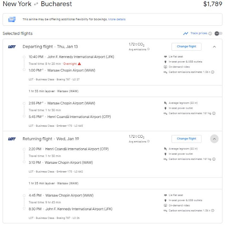Image resolution: width=225 pixels, height=225 pixels.
Task: Click the returning flight Avg emissions info icon
Action: pos(148,142)
